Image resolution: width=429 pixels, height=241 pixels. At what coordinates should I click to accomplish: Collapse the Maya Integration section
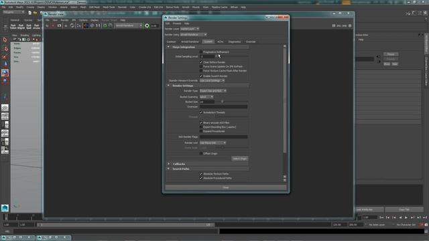click(x=168, y=47)
